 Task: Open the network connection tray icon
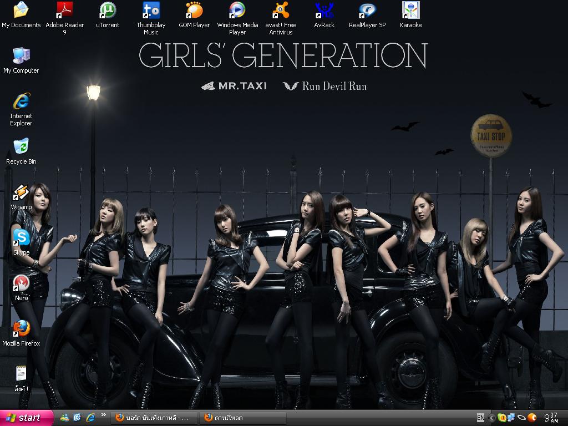[511, 418]
